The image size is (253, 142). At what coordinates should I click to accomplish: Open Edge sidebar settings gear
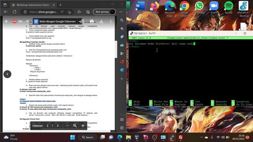click(122, 128)
